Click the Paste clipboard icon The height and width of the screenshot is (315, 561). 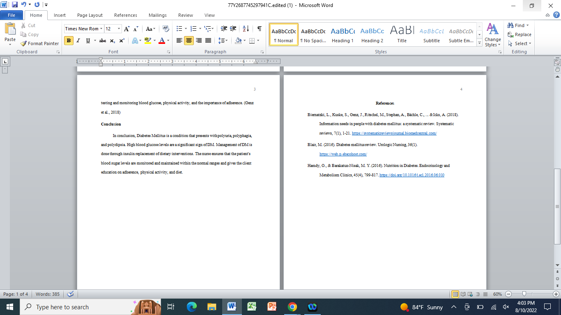pos(10,30)
